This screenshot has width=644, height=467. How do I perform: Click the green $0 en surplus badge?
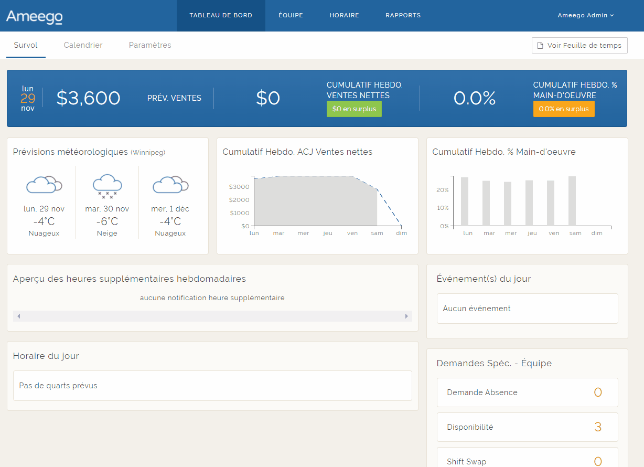(354, 109)
